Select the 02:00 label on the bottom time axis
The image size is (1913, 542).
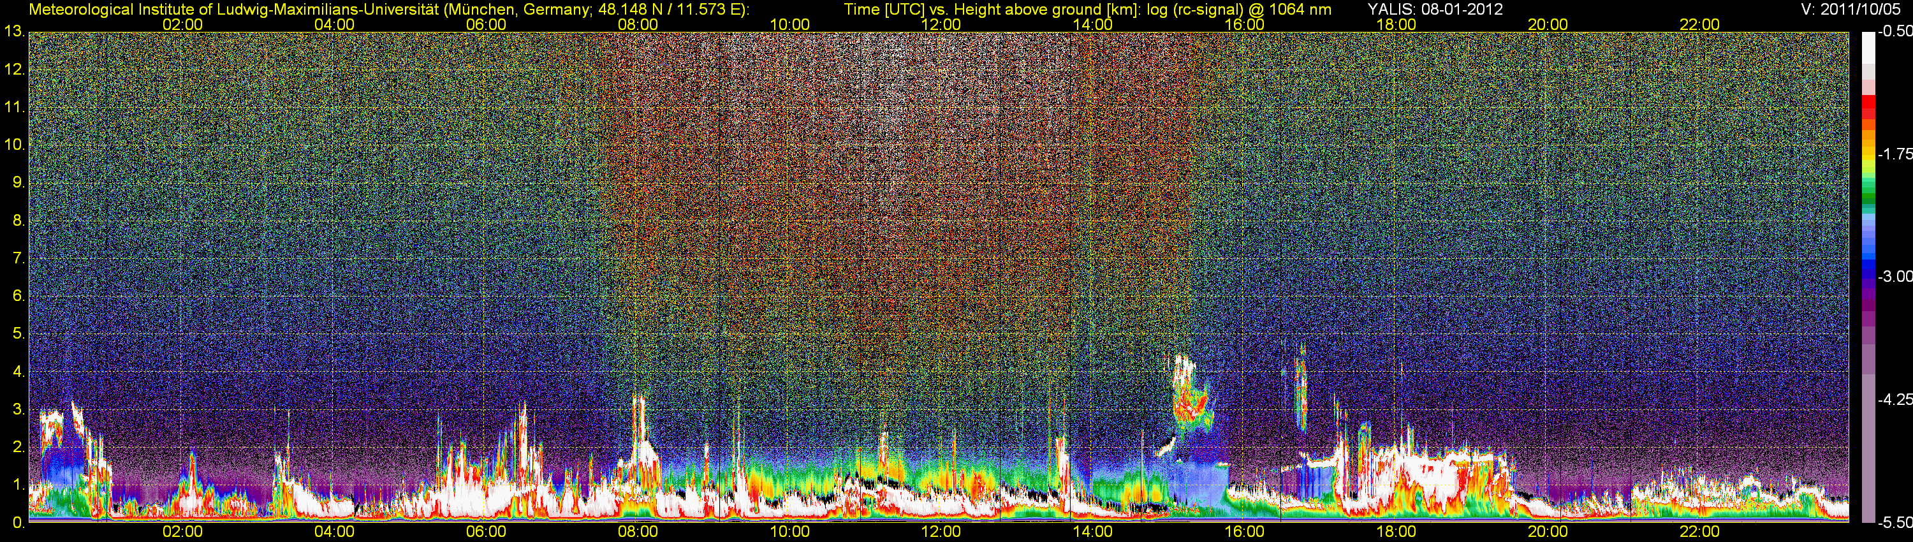click(182, 532)
